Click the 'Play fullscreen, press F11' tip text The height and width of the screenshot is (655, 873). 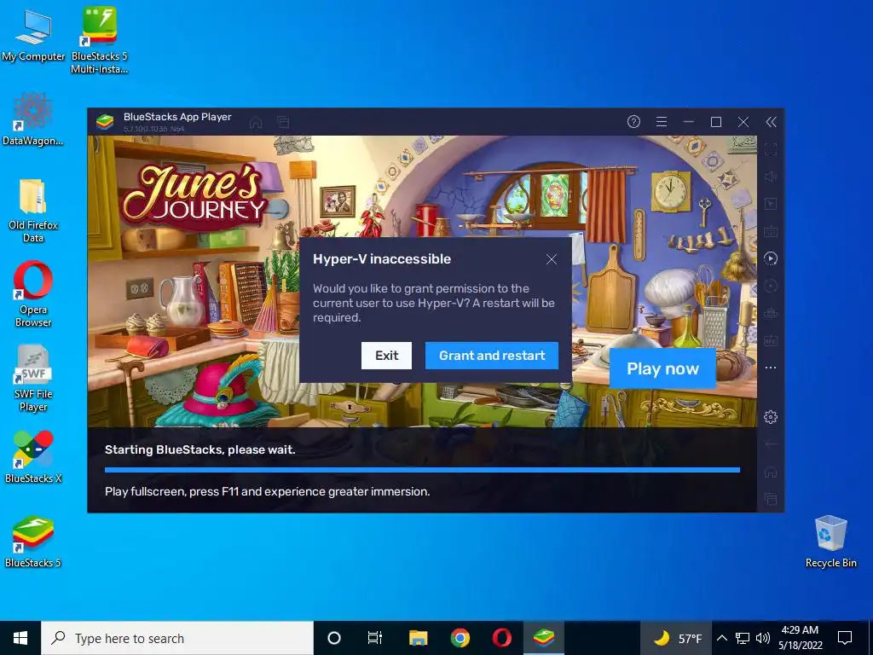click(x=267, y=492)
